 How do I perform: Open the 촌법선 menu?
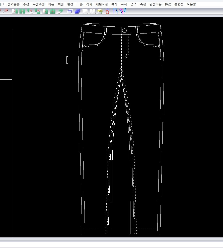[x=179, y=4]
